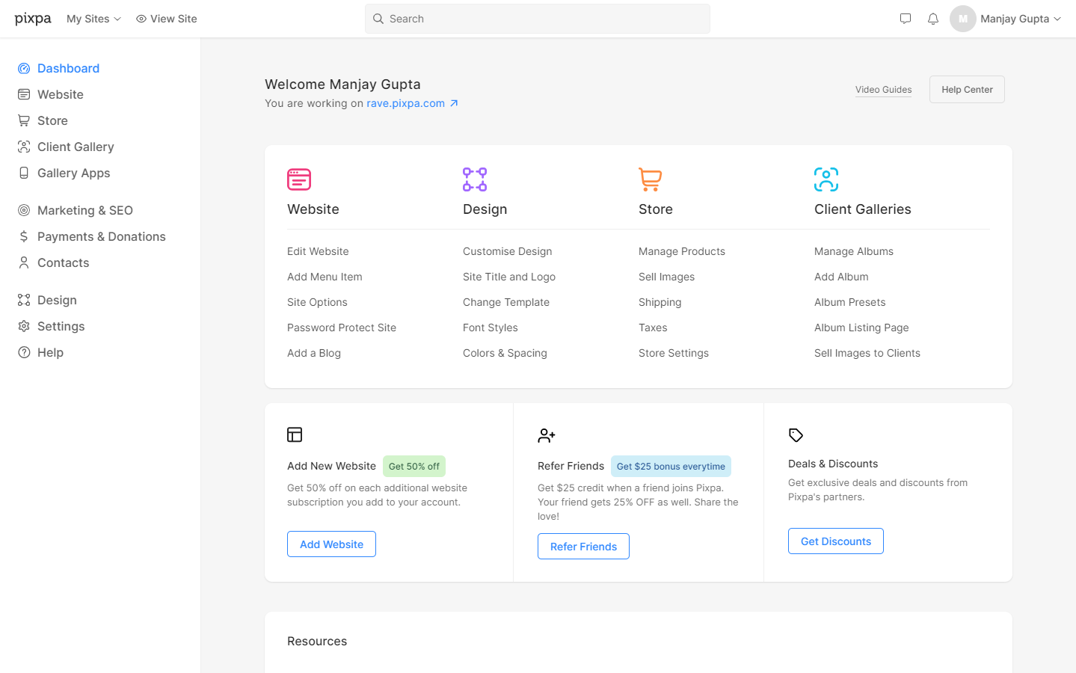
Task: Click the Deals & Discounts tag icon
Action: tap(796, 435)
